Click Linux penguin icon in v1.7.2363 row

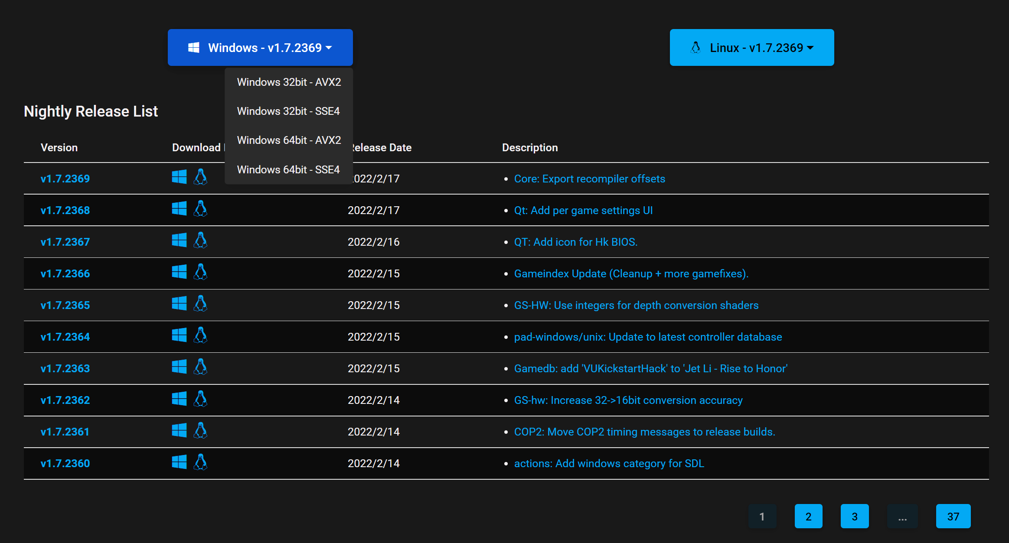click(200, 367)
